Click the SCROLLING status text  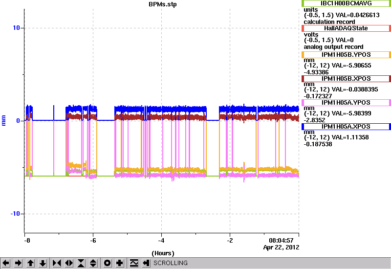[x=171, y=263]
